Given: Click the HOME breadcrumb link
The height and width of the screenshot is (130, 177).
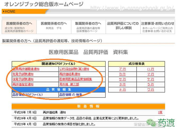Looking at the screenshot, I should [x=10, y=11].
